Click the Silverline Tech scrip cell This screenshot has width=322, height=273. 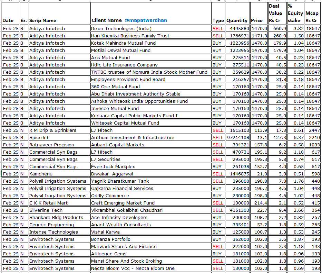[59, 210]
